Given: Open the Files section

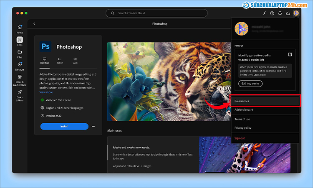Looking at the screenshot, I should [20, 53].
